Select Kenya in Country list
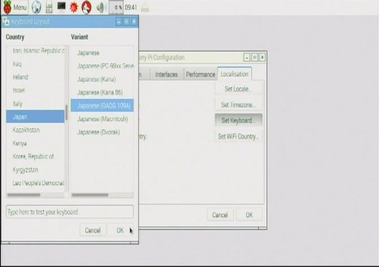The width and height of the screenshot is (379, 267). [35, 143]
